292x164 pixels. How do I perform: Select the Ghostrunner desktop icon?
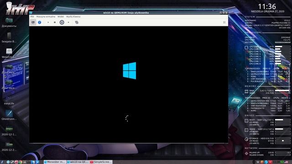9,115
